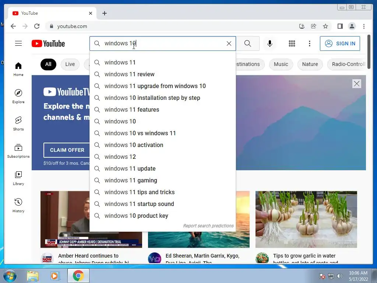Open the Windows Start menu
This screenshot has height=283, width=377.
tap(10, 276)
